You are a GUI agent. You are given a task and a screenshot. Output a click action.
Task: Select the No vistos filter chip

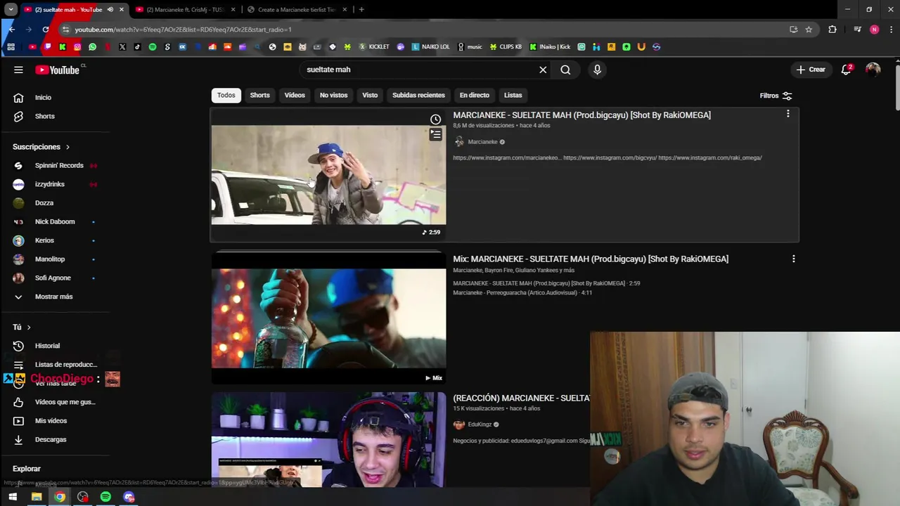click(x=333, y=95)
